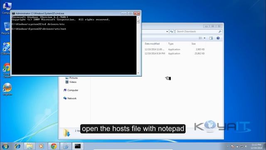Switch to Command Prompt taskbar button
The width and height of the screenshot is (266, 150).
pos(78,146)
